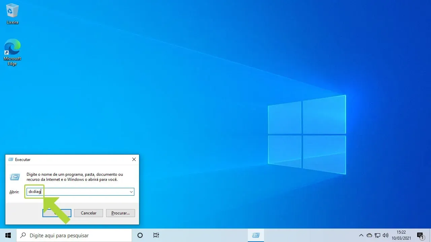Close the Executar dialog with X
The image size is (431, 242).
click(134, 159)
